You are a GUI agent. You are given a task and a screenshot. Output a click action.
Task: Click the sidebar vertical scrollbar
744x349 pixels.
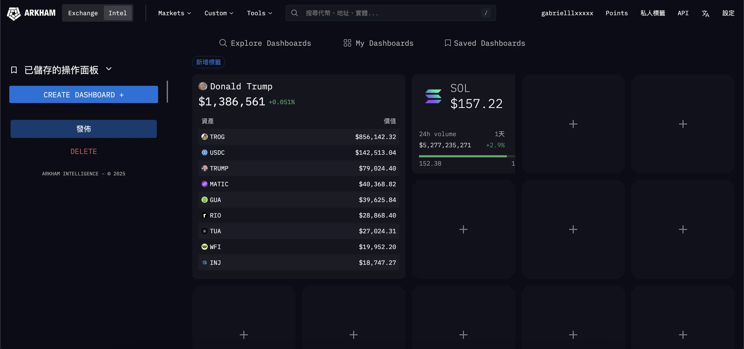click(x=167, y=92)
